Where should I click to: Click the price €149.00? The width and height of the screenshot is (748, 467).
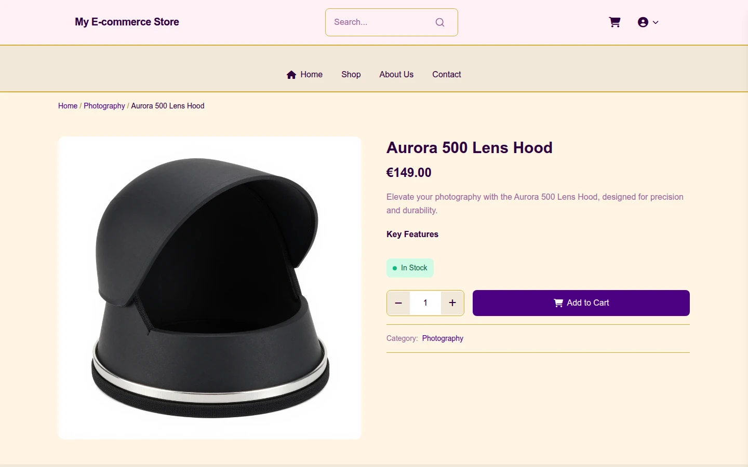(x=409, y=173)
